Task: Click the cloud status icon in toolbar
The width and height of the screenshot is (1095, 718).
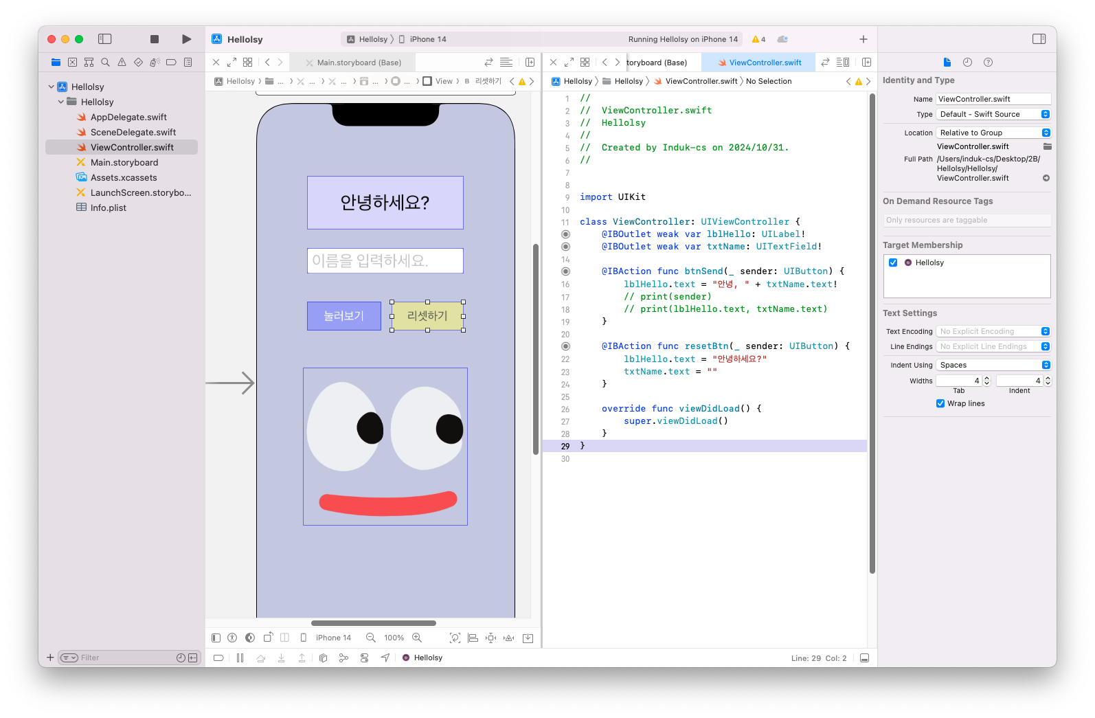Action: (782, 39)
